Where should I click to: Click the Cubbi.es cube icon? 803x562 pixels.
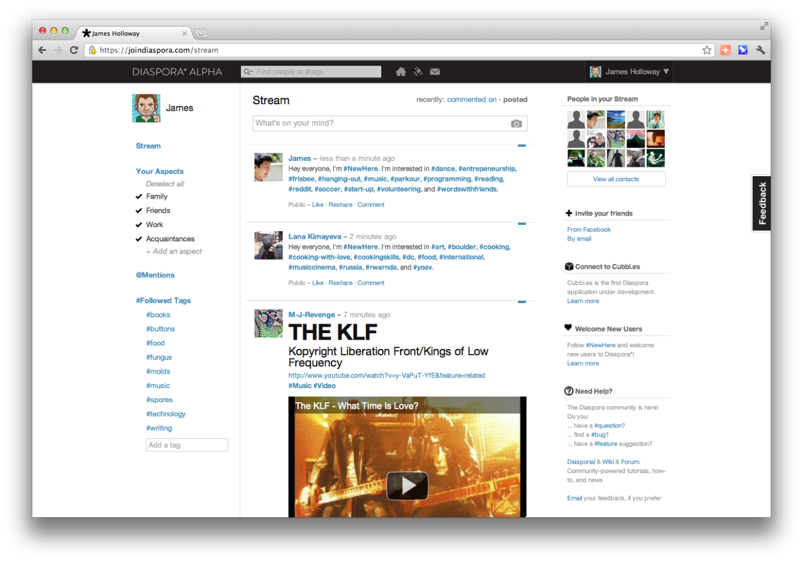click(569, 266)
